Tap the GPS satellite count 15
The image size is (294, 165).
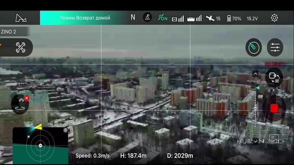pos(213,18)
